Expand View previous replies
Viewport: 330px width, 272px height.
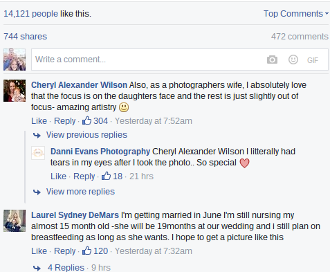pyautogui.click(x=86, y=135)
